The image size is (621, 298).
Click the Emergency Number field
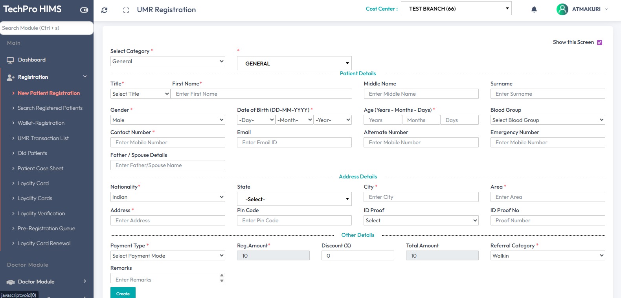click(x=548, y=142)
